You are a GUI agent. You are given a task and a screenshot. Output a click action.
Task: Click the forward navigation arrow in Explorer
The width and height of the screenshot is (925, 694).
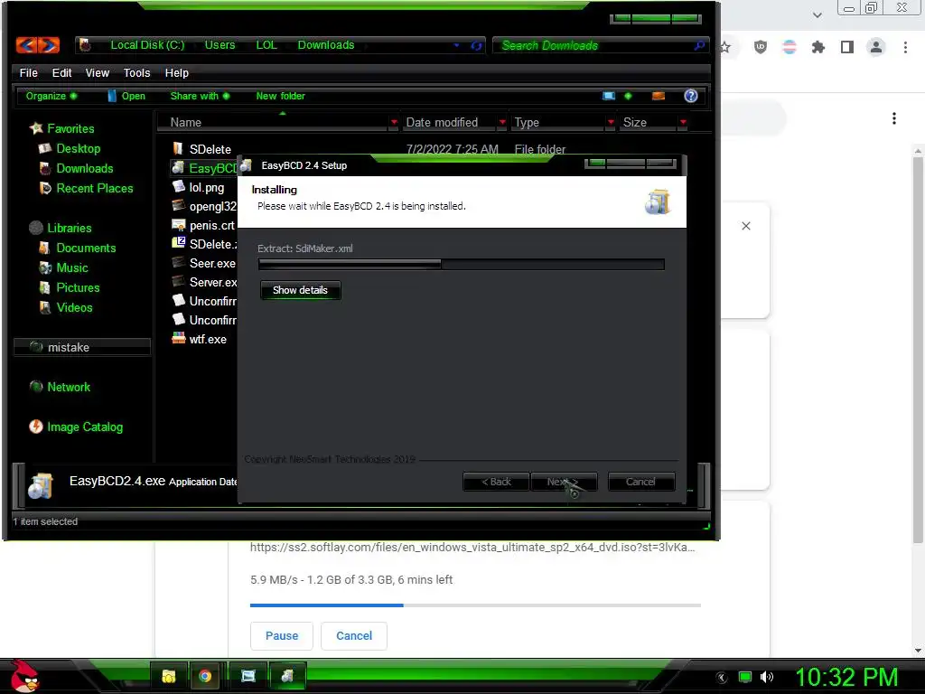click(x=49, y=45)
